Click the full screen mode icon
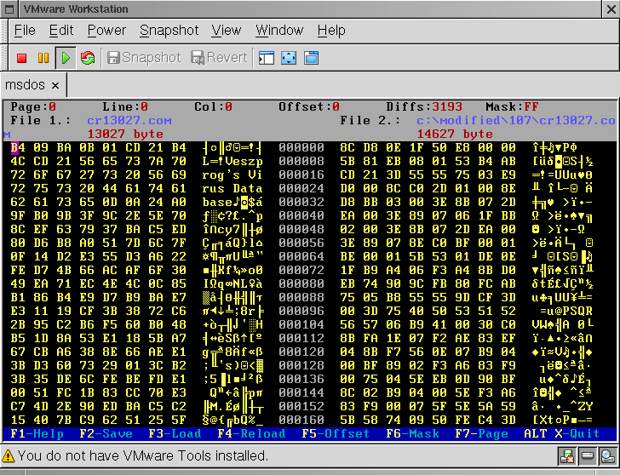This screenshot has height=475, width=620. pos(289,58)
